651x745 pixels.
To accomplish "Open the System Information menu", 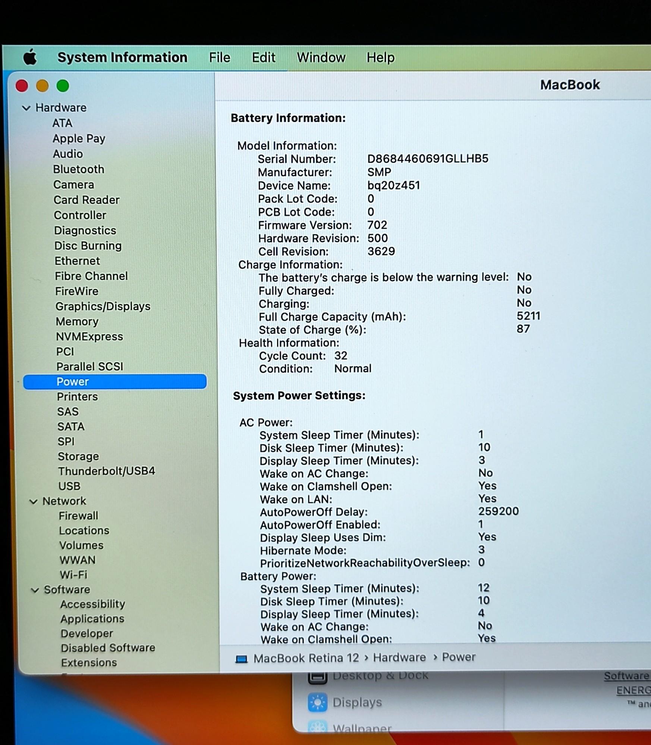I will tap(122, 57).
